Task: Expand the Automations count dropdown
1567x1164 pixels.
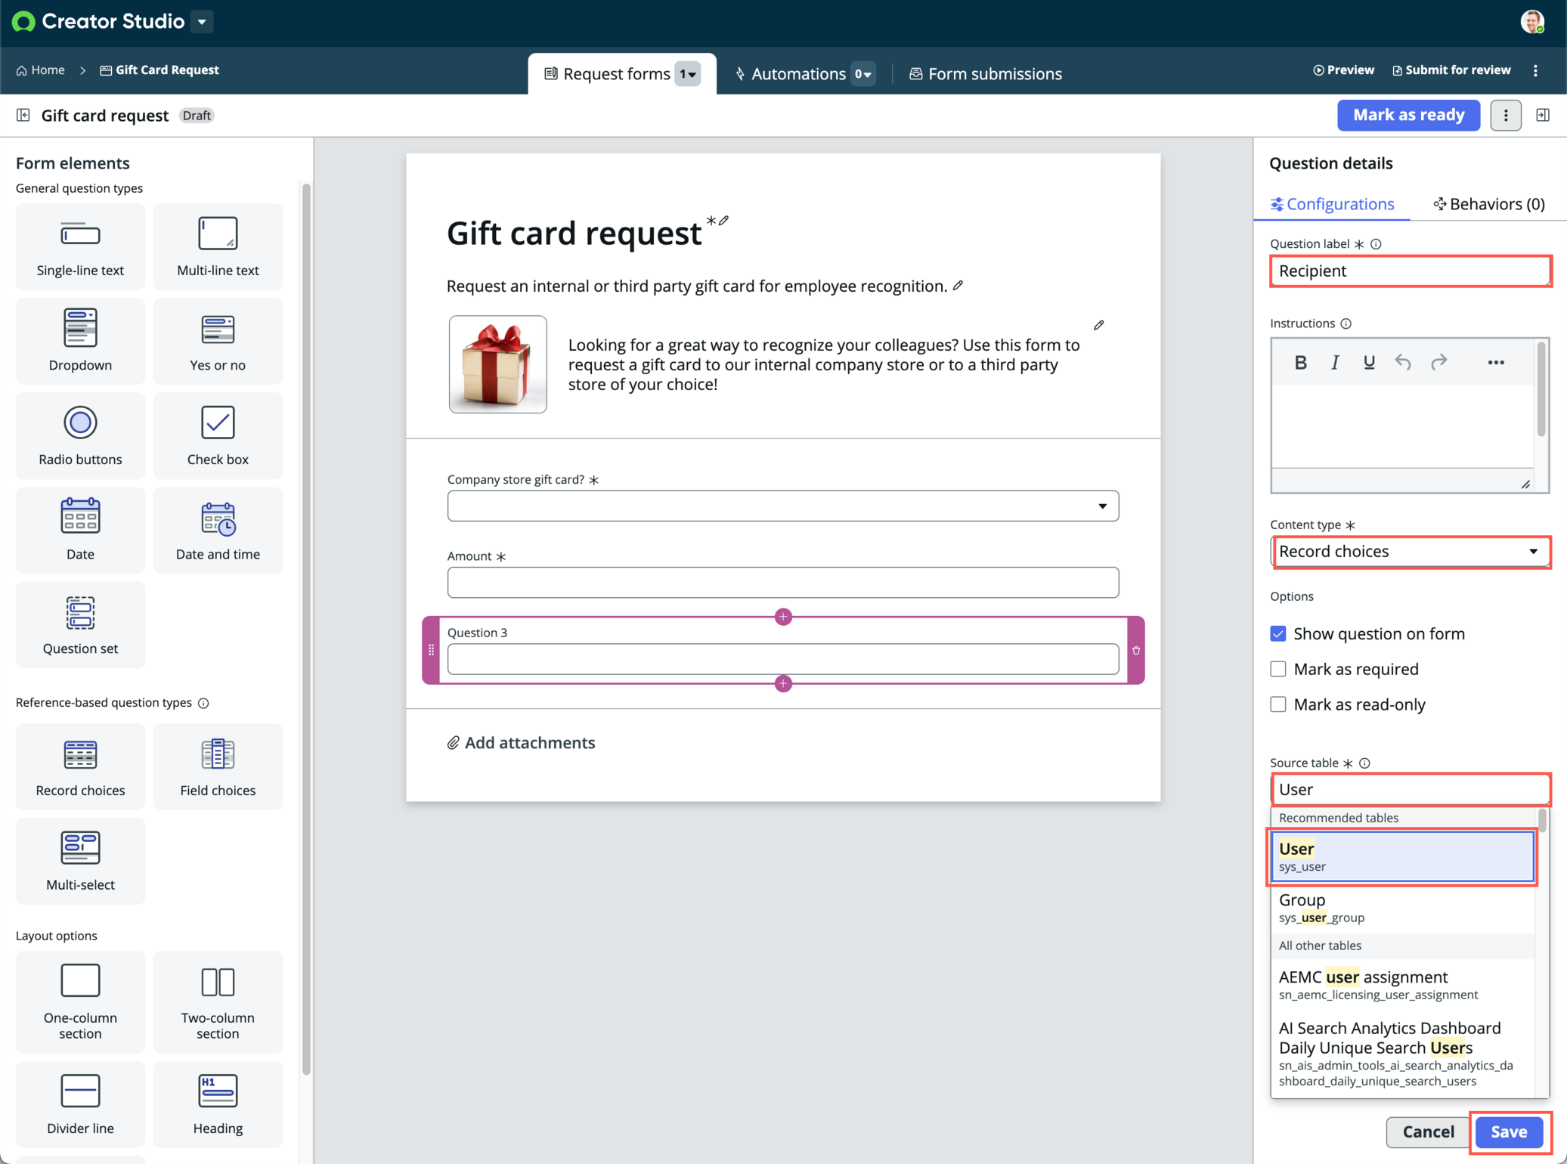Action: (x=862, y=74)
